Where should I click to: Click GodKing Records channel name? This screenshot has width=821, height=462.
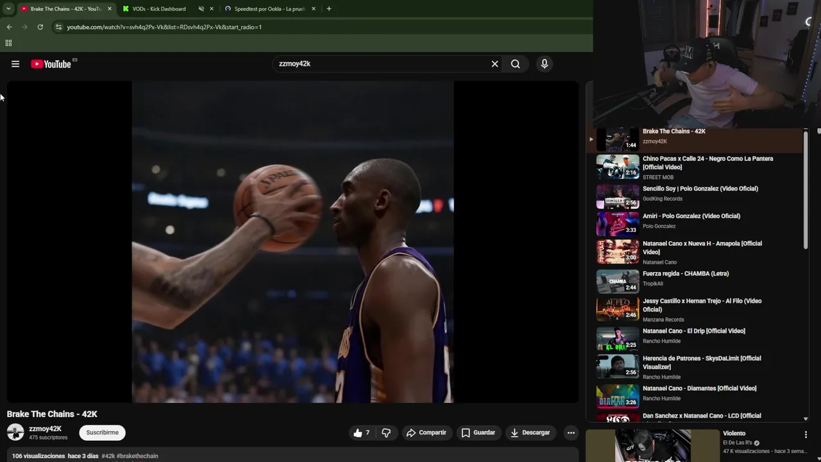(x=663, y=199)
